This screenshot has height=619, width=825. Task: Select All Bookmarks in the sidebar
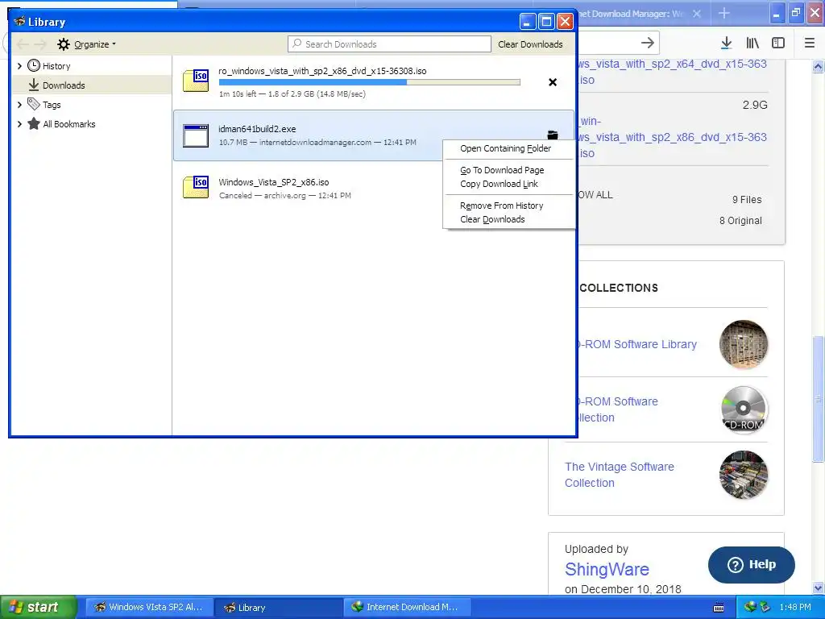(69, 124)
